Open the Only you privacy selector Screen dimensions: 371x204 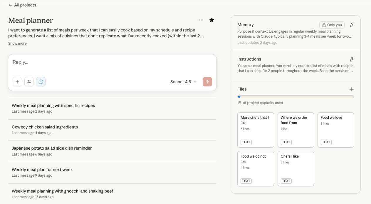(332, 25)
